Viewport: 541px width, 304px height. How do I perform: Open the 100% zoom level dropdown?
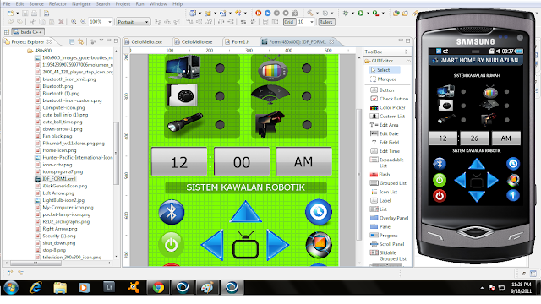(x=100, y=22)
